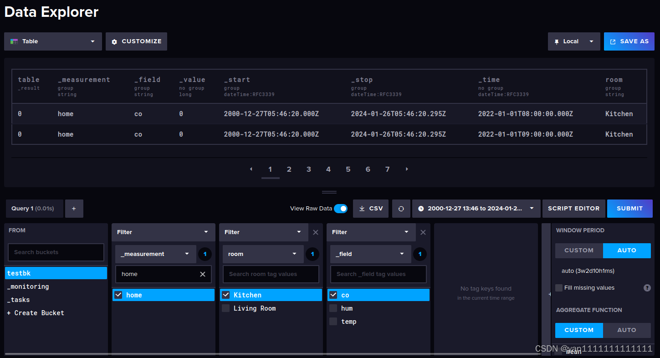Add a new query with the plus icon
The width and height of the screenshot is (660, 358).
(x=74, y=208)
